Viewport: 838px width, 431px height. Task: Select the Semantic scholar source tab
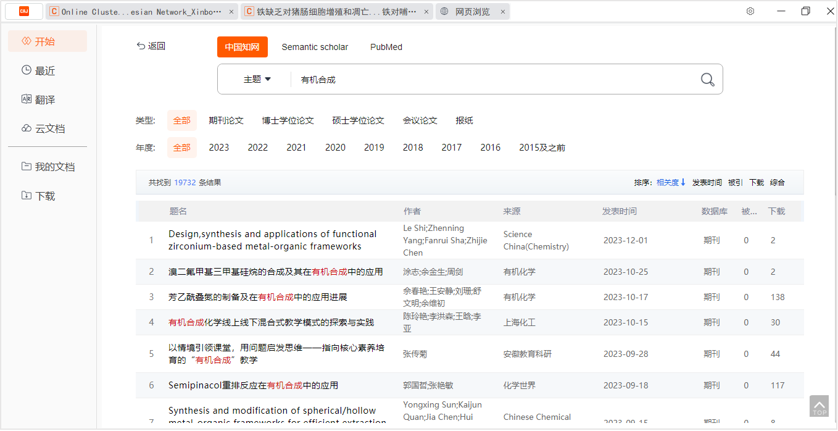(x=315, y=47)
